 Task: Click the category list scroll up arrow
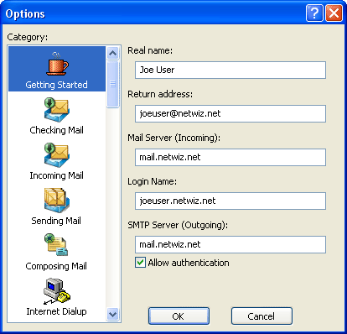[113, 53]
